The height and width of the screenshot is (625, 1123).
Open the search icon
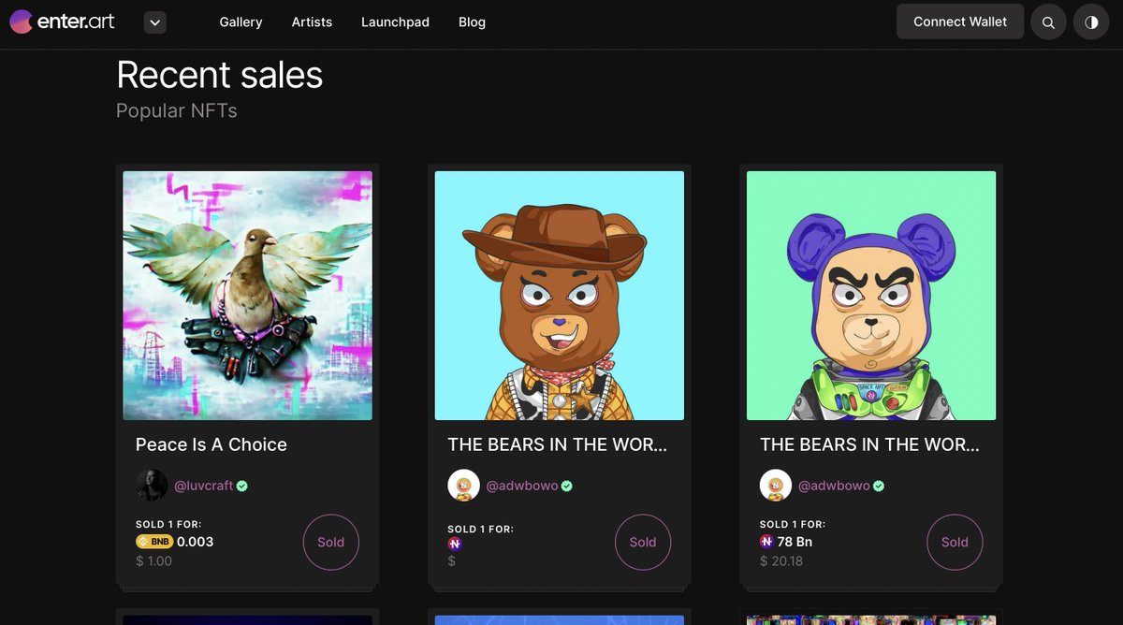[1048, 22]
